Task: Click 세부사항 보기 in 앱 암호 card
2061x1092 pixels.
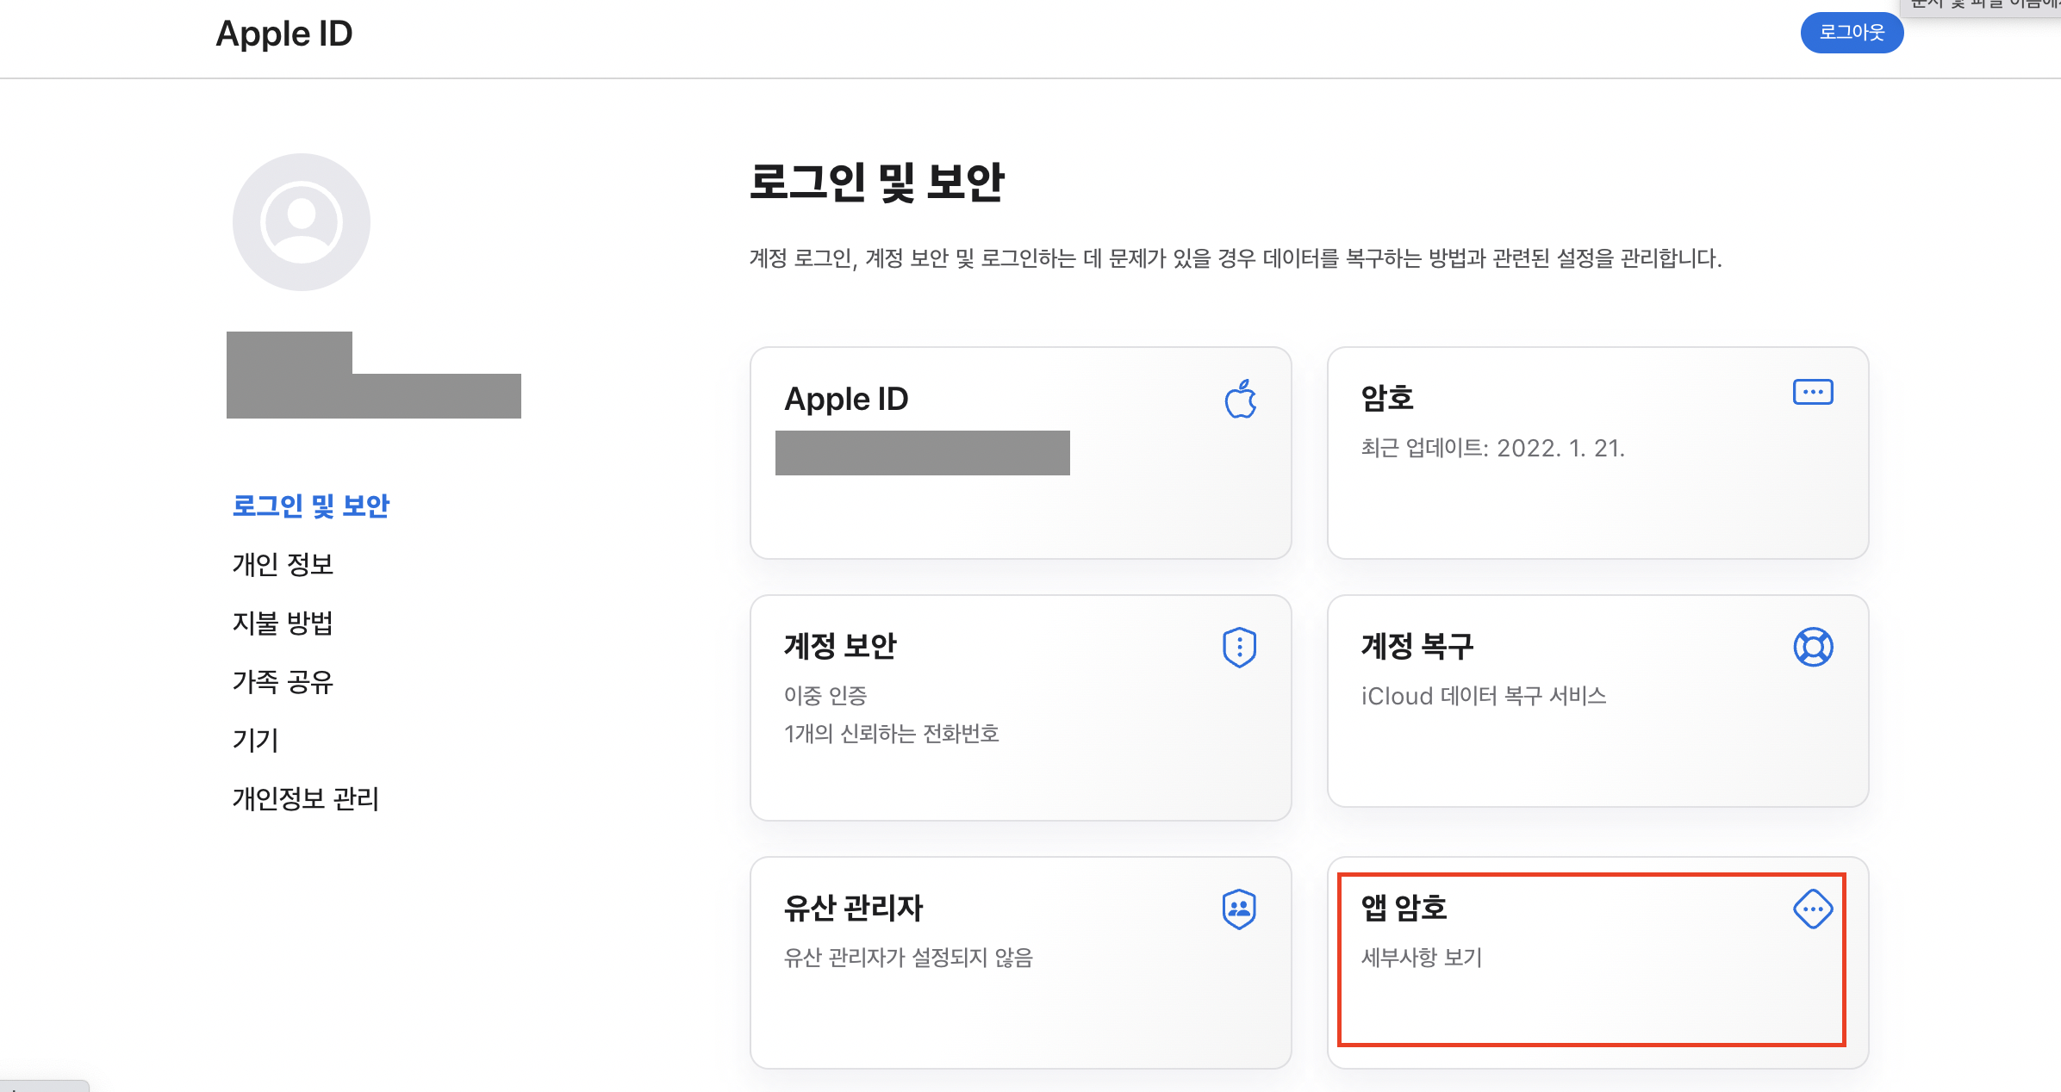Action: coord(1421,958)
